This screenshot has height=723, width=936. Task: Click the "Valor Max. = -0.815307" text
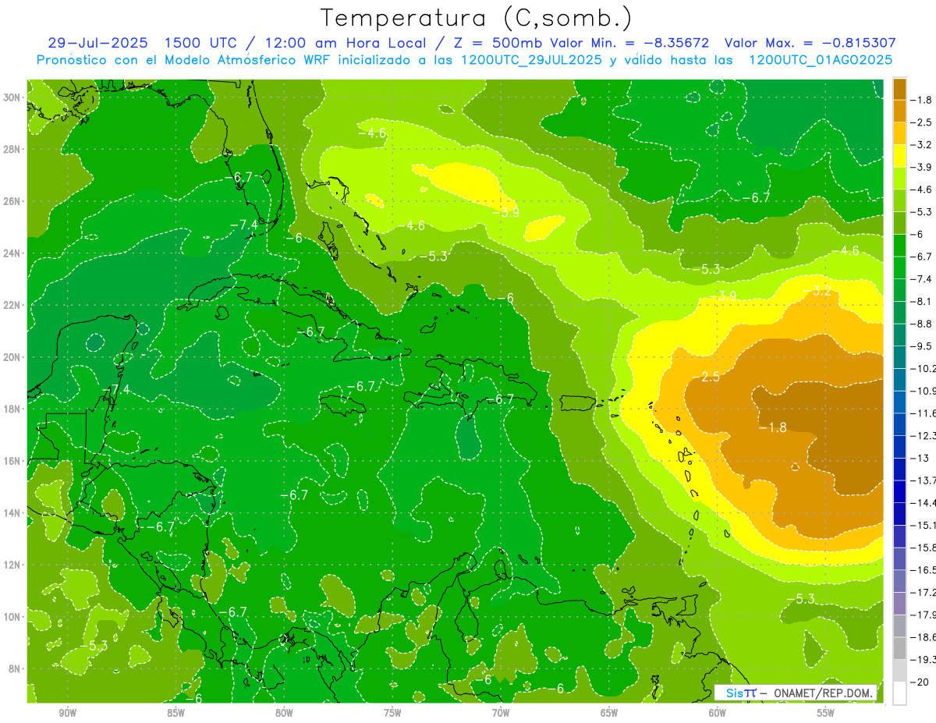click(810, 43)
